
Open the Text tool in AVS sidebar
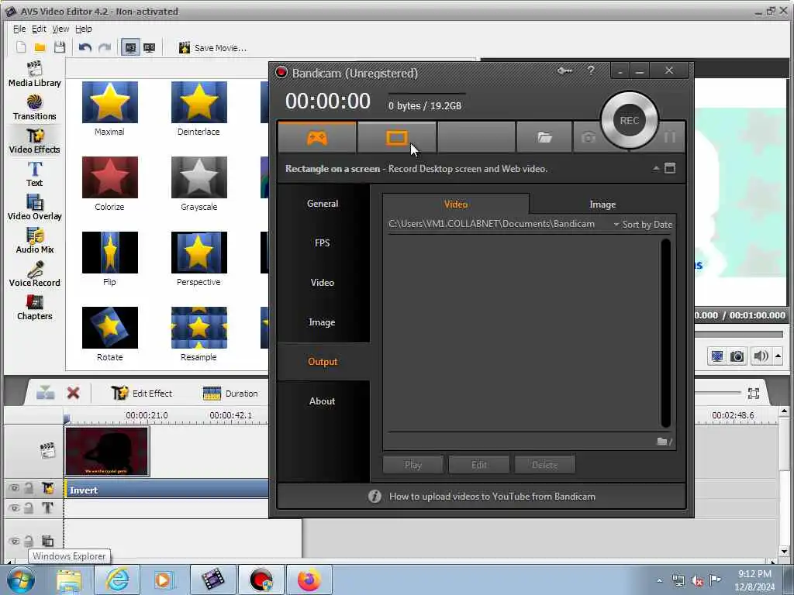point(34,174)
